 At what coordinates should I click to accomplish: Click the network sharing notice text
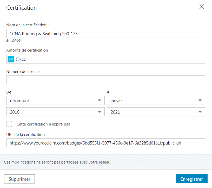58,162
